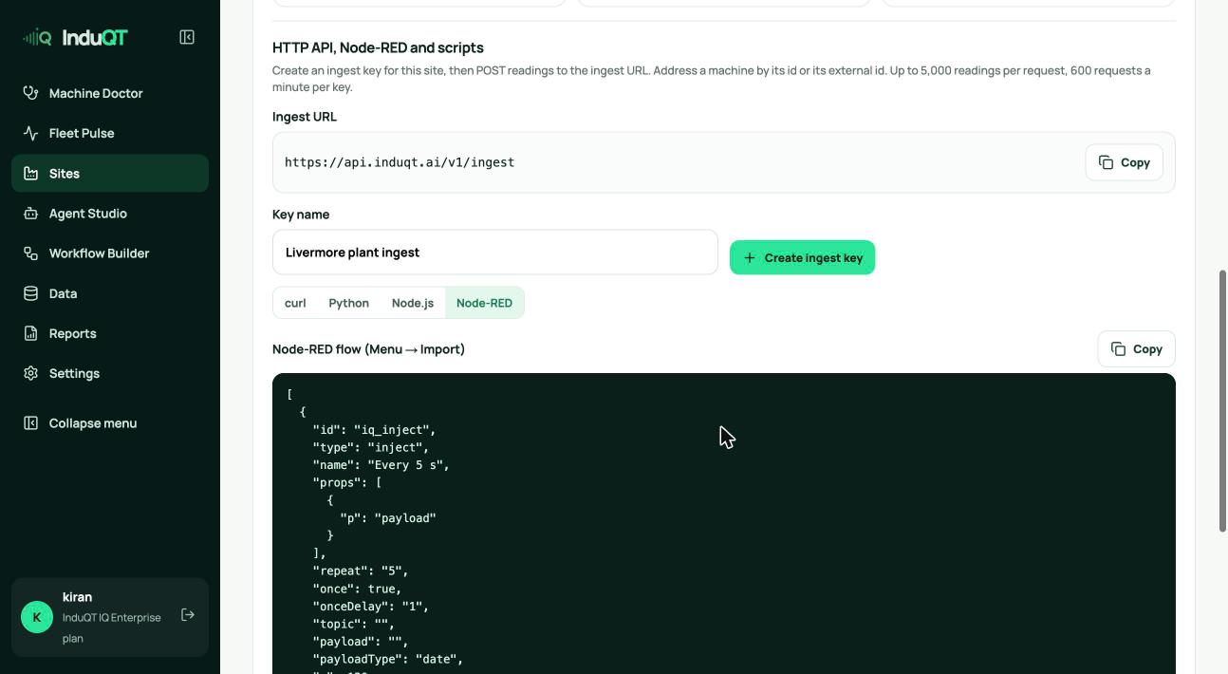Click the Fleet Pulse waveform icon

(30, 133)
